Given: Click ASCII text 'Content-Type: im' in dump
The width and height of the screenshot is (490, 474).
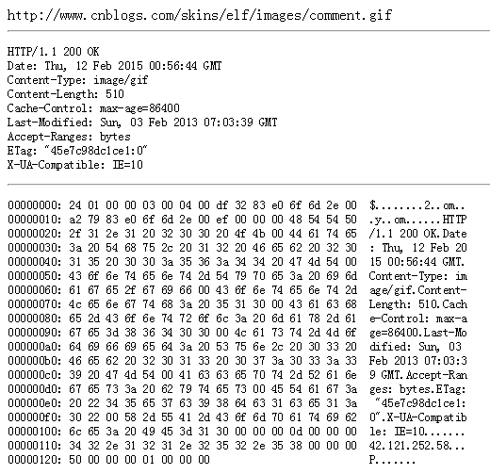Looking at the screenshot, I should coord(418,276).
